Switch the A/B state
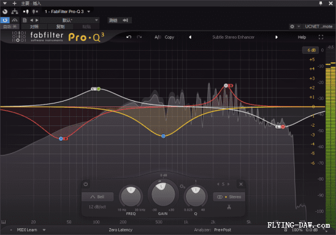This screenshot has width=336, height=235. click(158, 37)
